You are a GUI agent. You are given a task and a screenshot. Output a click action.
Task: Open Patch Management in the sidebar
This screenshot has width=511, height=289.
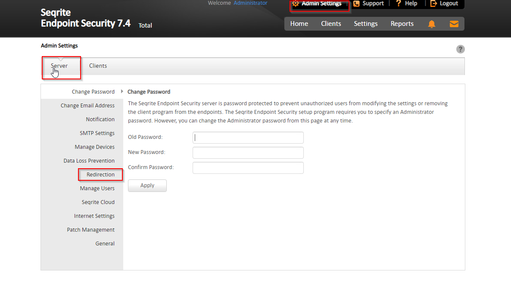90,230
